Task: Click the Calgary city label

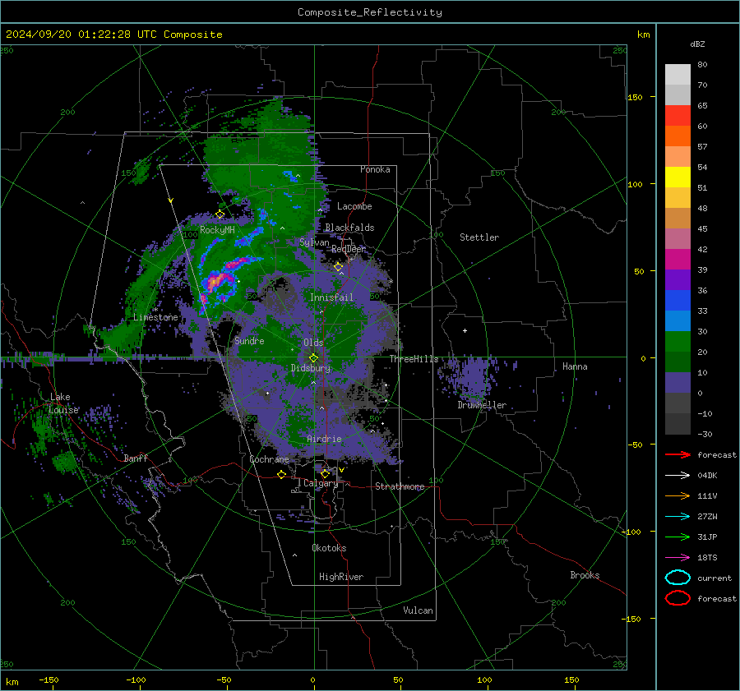Action: (x=321, y=483)
